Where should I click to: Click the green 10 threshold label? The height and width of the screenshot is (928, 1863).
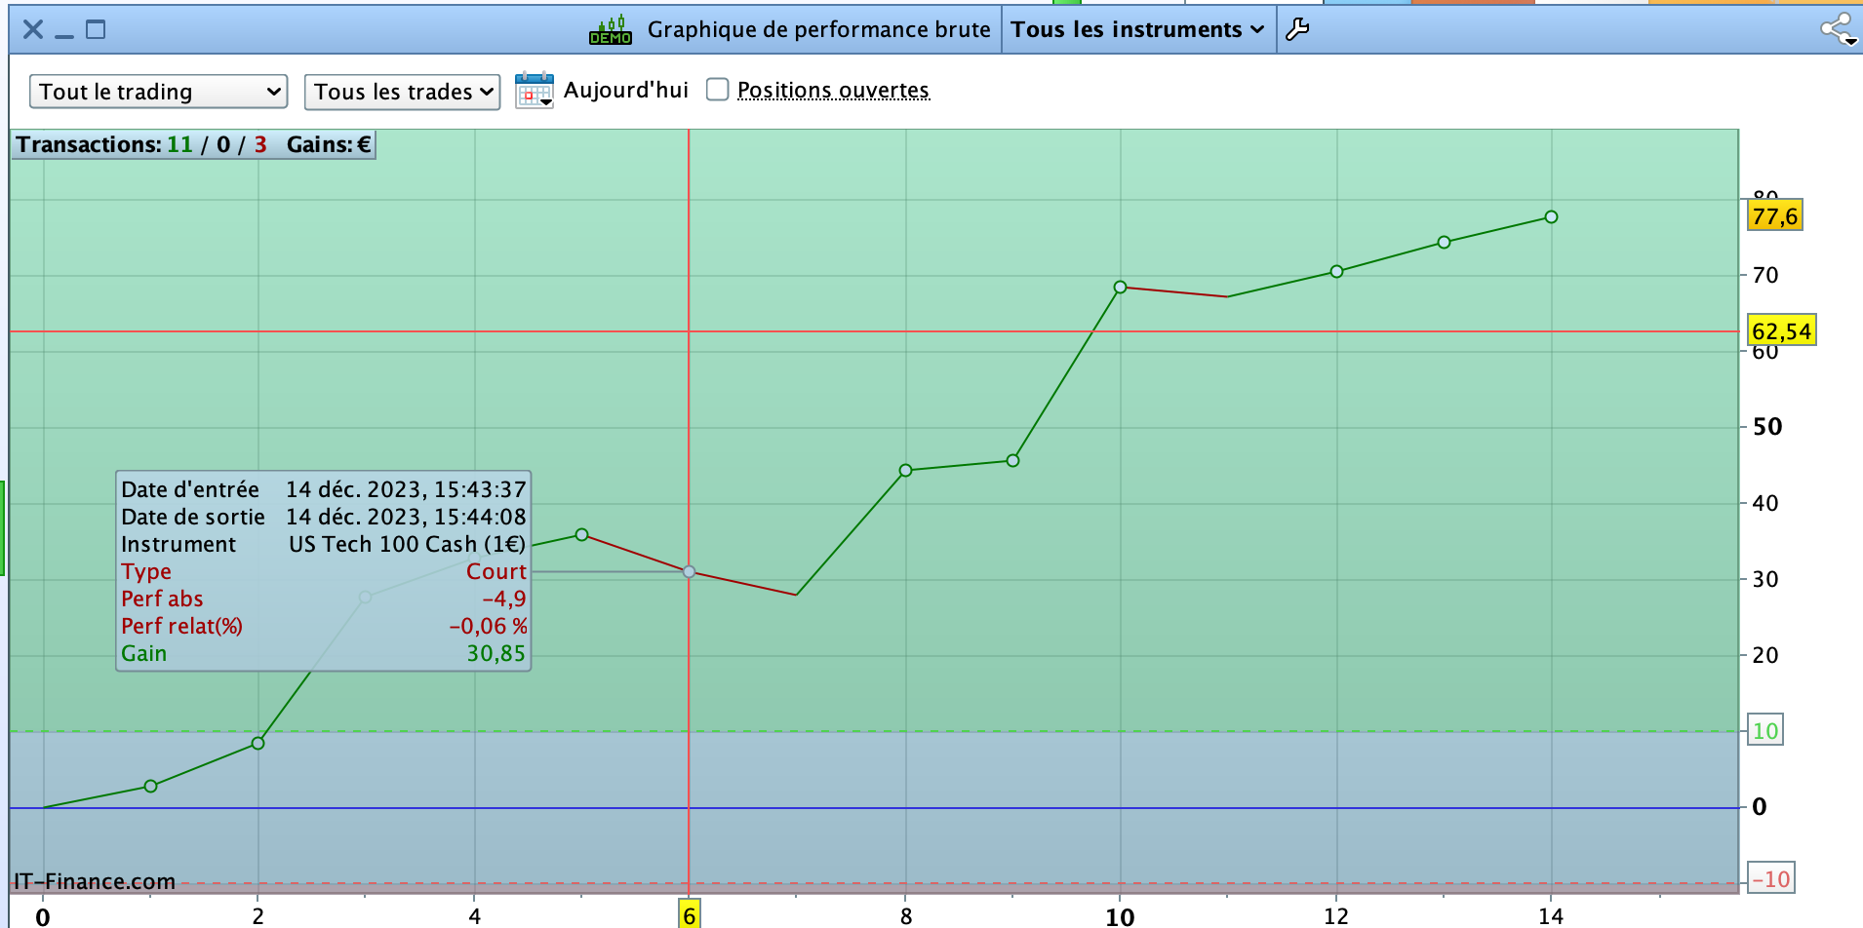point(1765,731)
